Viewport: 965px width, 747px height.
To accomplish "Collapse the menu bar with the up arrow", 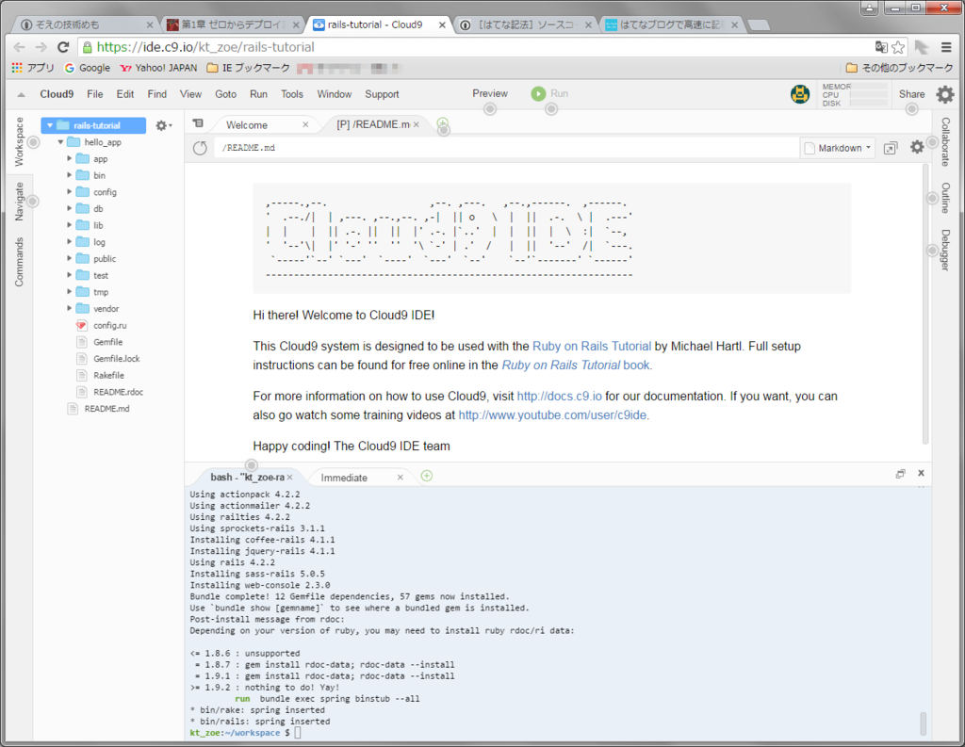I will (x=21, y=95).
